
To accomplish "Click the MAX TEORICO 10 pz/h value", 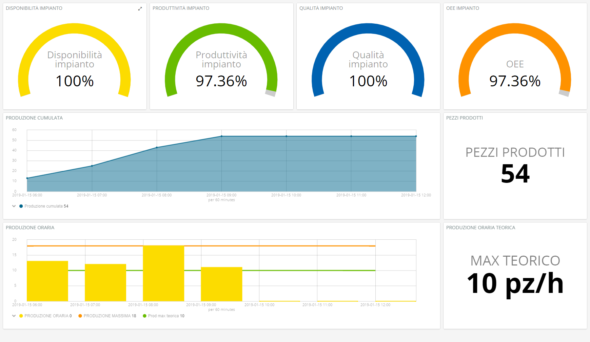I will [515, 284].
